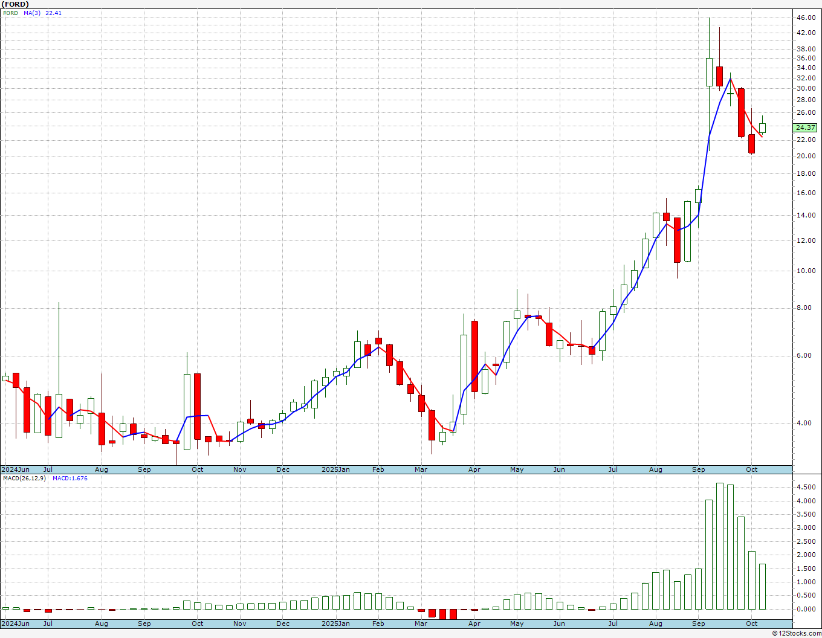Click the tallest MACD histogram bar
This screenshot has height=638, width=822.
click(720, 546)
